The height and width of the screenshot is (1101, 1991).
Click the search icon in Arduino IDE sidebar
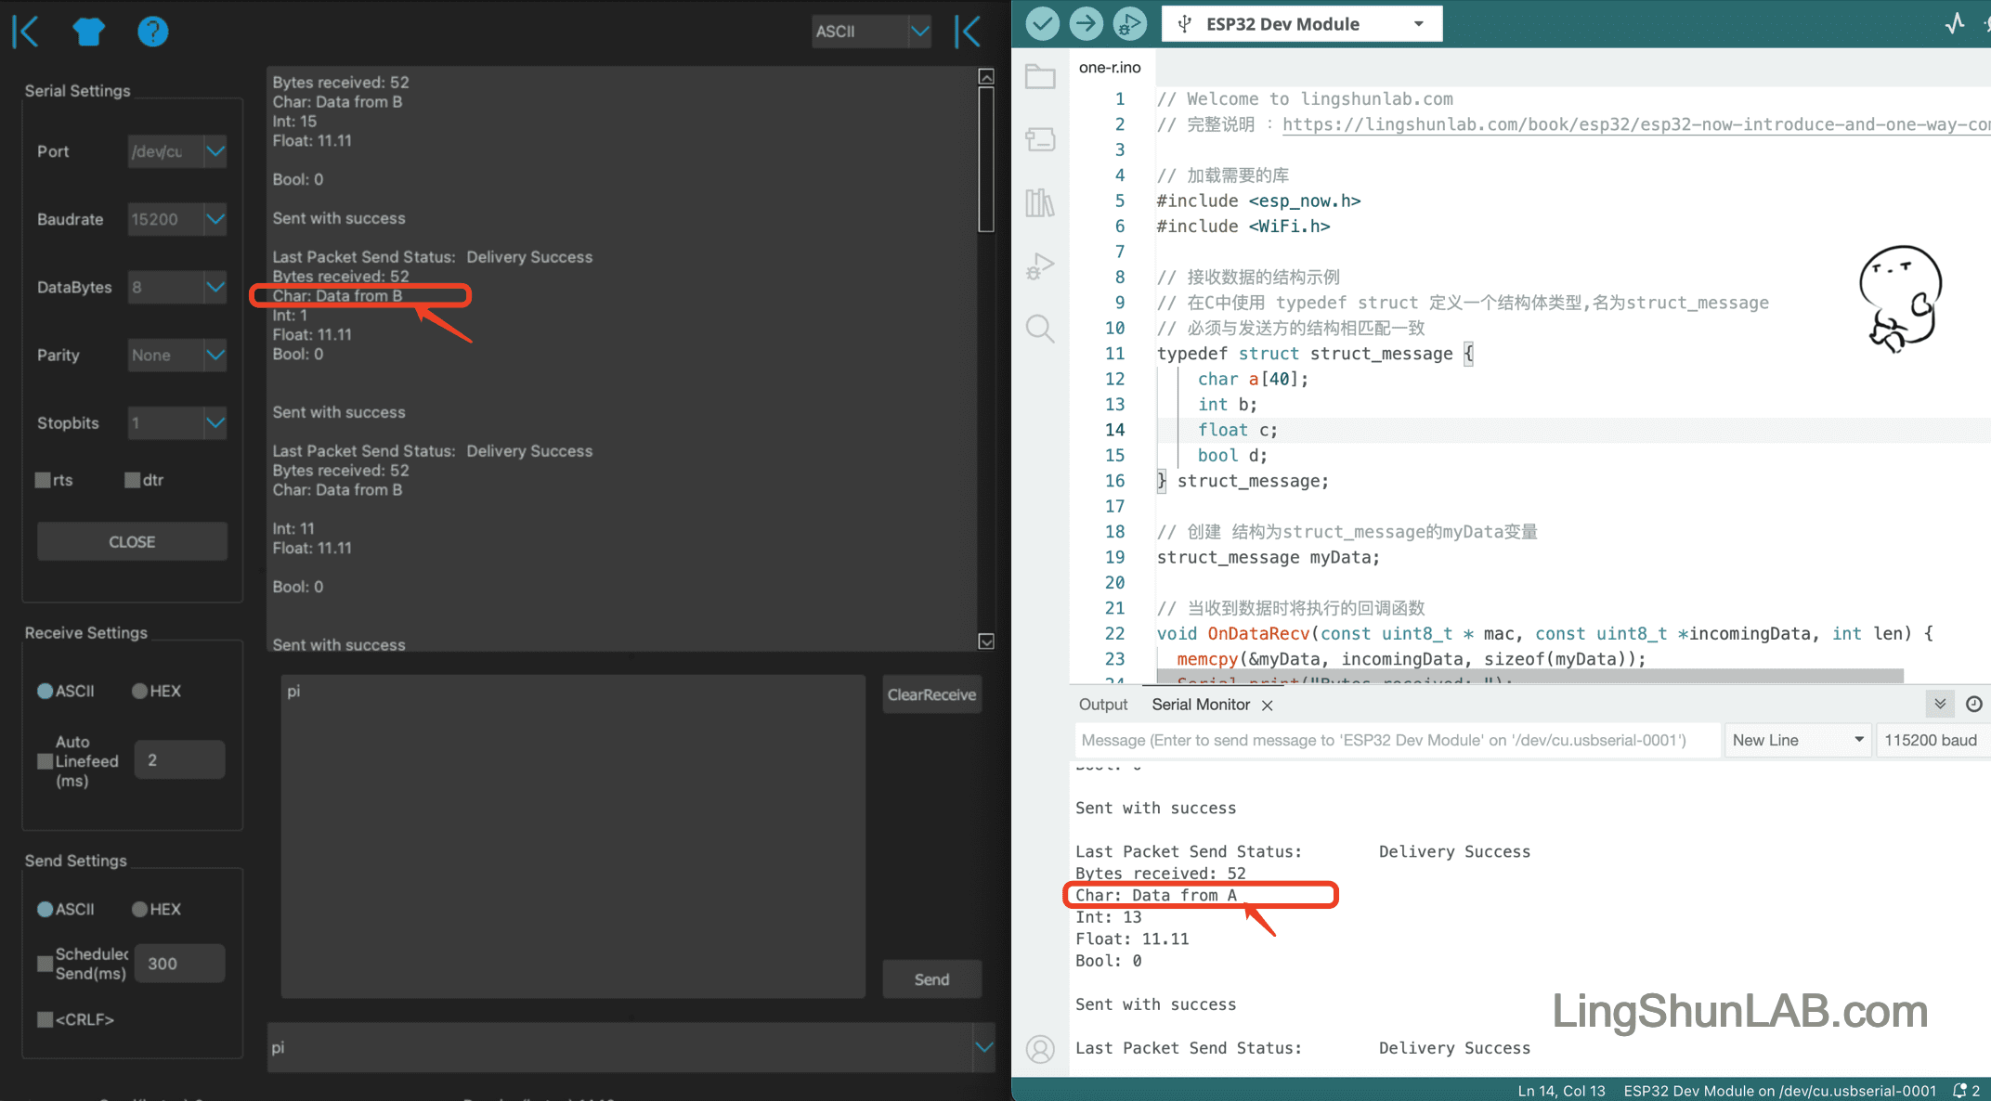tap(1043, 328)
